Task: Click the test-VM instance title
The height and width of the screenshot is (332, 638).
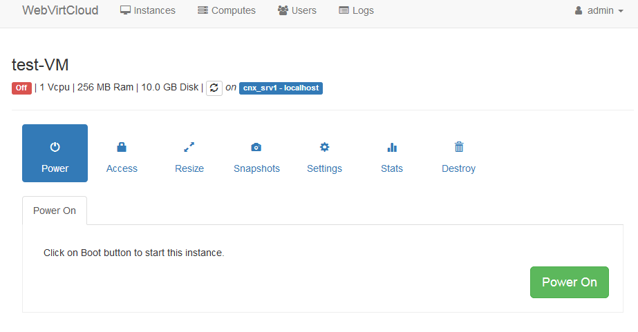Action: (x=40, y=65)
